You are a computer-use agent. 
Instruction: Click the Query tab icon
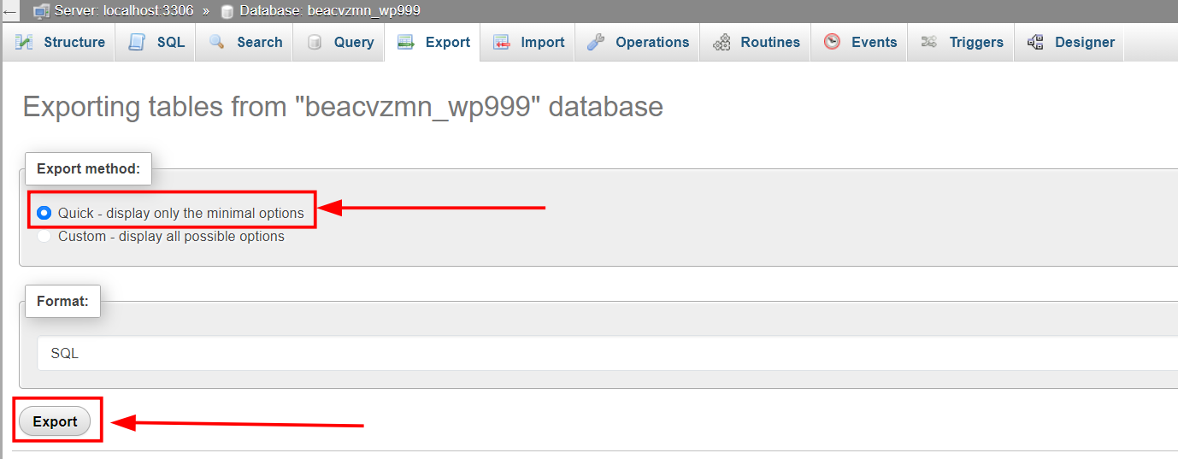point(315,42)
